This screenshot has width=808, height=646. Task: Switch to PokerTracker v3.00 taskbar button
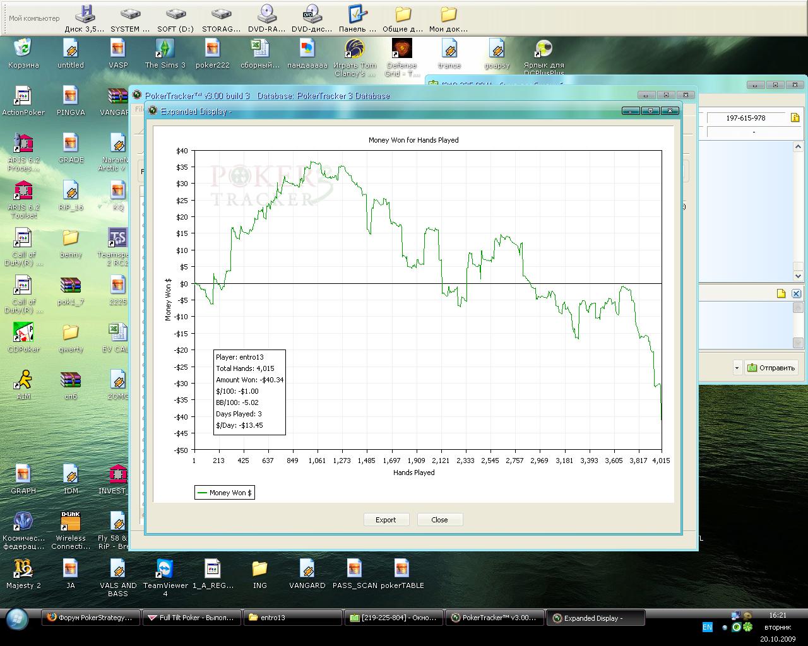[494, 618]
